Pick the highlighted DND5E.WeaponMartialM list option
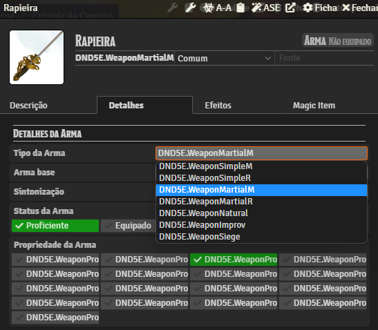The image size is (378, 330). [262, 190]
